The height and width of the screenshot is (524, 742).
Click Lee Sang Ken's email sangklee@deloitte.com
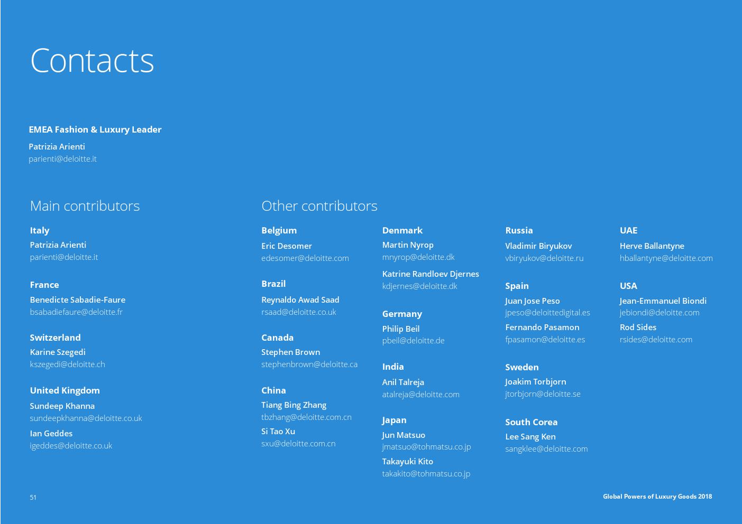pos(546,449)
